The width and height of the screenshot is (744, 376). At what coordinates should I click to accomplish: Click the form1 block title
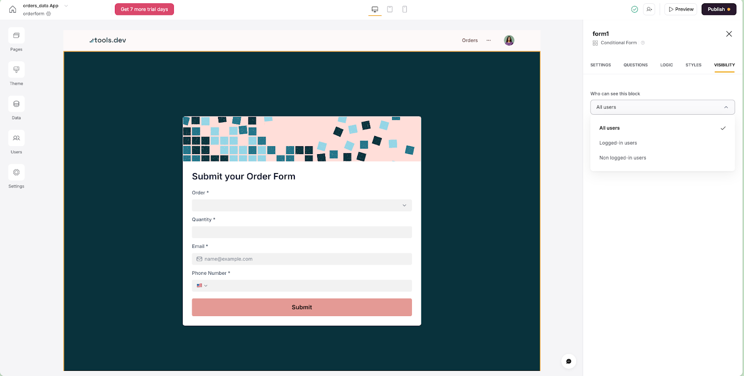(x=601, y=34)
